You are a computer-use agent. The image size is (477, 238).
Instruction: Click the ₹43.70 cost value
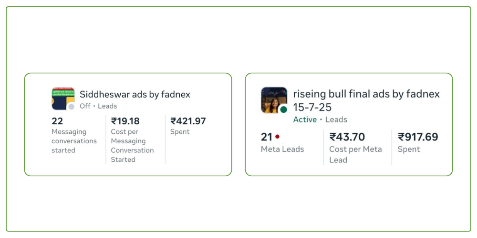[x=347, y=137]
